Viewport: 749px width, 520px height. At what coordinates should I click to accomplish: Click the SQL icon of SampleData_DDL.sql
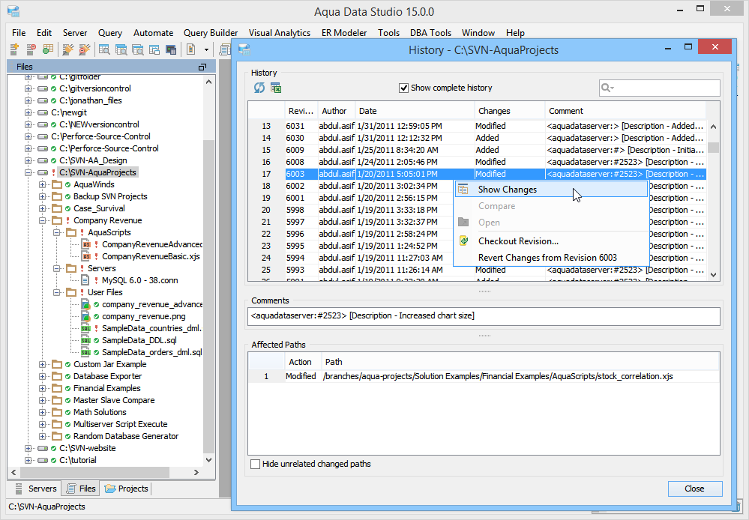[x=85, y=340]
